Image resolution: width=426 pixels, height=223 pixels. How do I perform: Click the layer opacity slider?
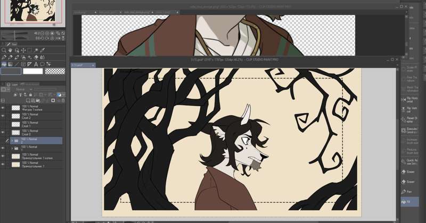click(x=45, y=89)
